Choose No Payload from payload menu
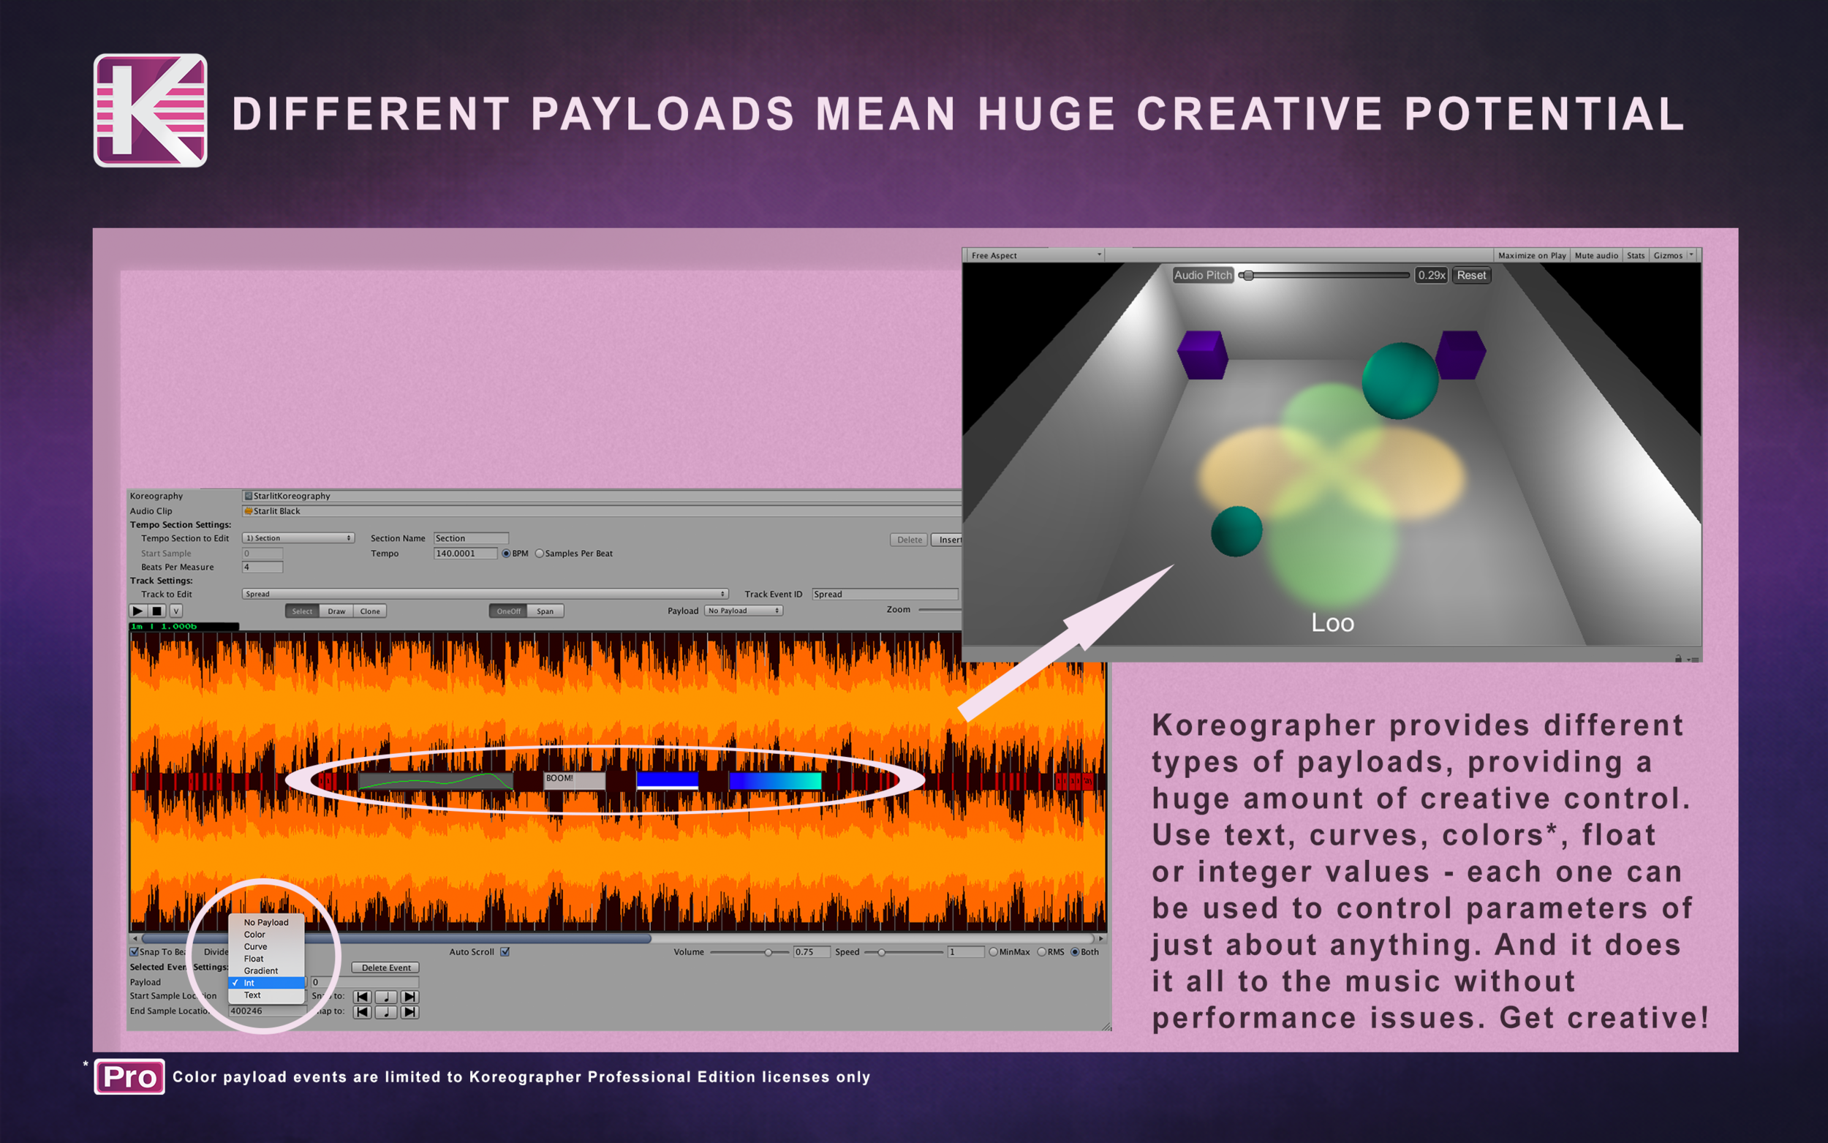Image resolution: width=1828 pixels, height=1143 pixels. 266,922
